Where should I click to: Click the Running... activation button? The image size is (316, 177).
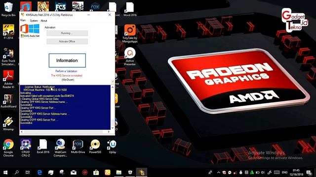click(67, 33)
